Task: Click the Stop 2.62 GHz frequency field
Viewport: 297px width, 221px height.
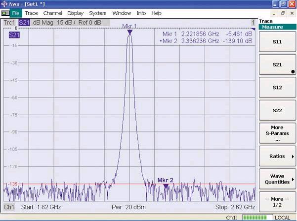Action: (235, 207)
